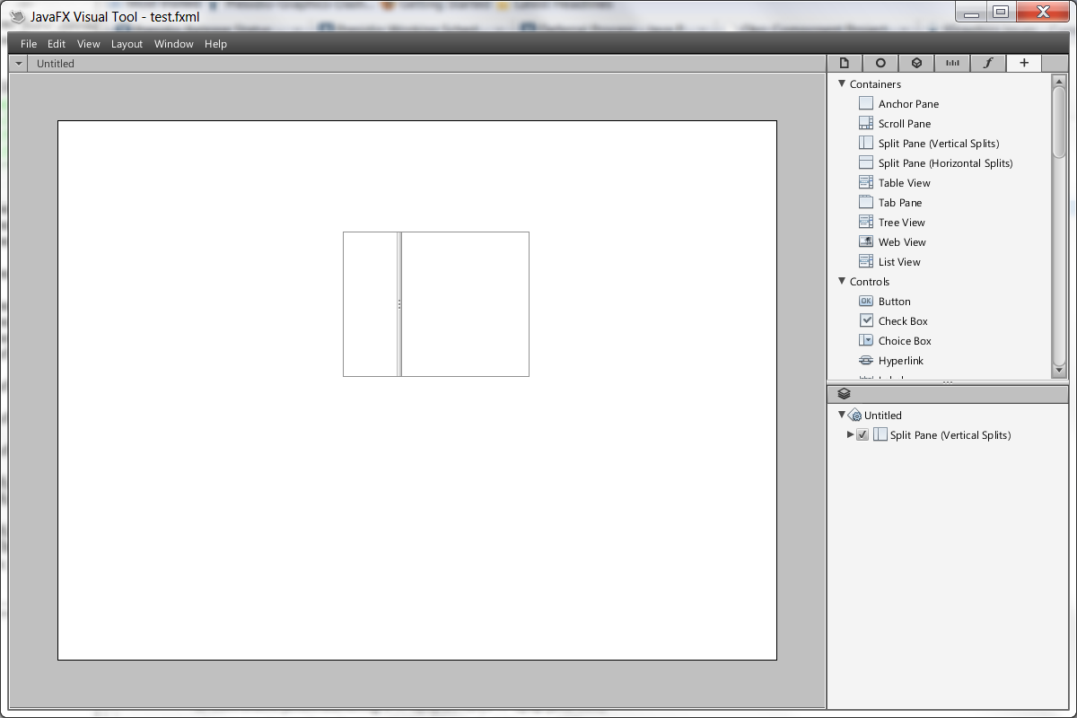Open the File menu
1077x718 pixels.
click(x=29, y=44)
